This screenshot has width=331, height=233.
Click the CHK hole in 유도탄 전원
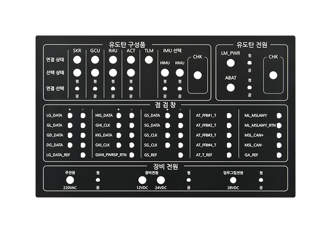[273, 75]
